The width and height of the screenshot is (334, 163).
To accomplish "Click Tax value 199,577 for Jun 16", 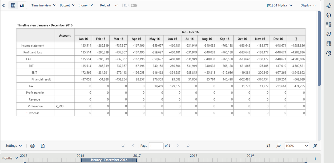I will 175,86.
